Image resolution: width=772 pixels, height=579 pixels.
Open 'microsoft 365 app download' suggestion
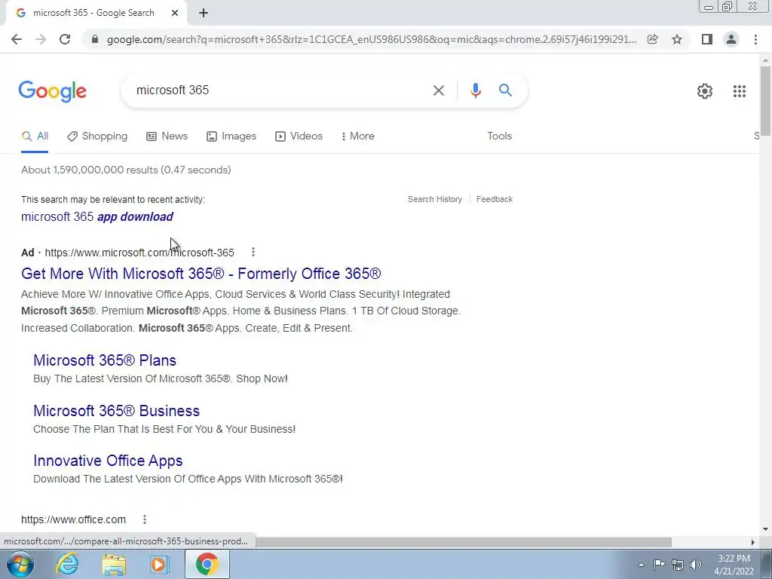(x=97, y=217)
